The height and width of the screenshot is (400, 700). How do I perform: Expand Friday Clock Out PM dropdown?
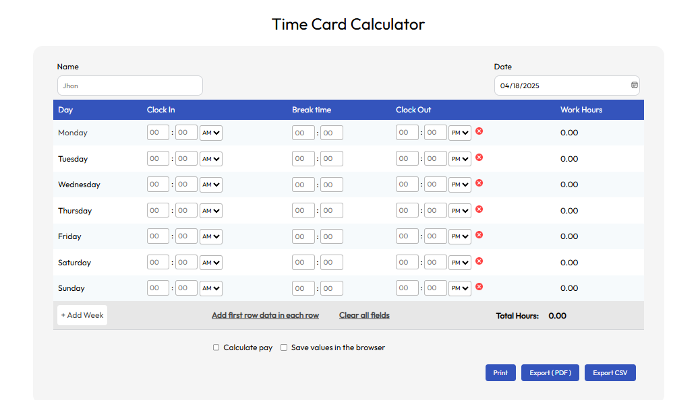click(x=460, y=236)
